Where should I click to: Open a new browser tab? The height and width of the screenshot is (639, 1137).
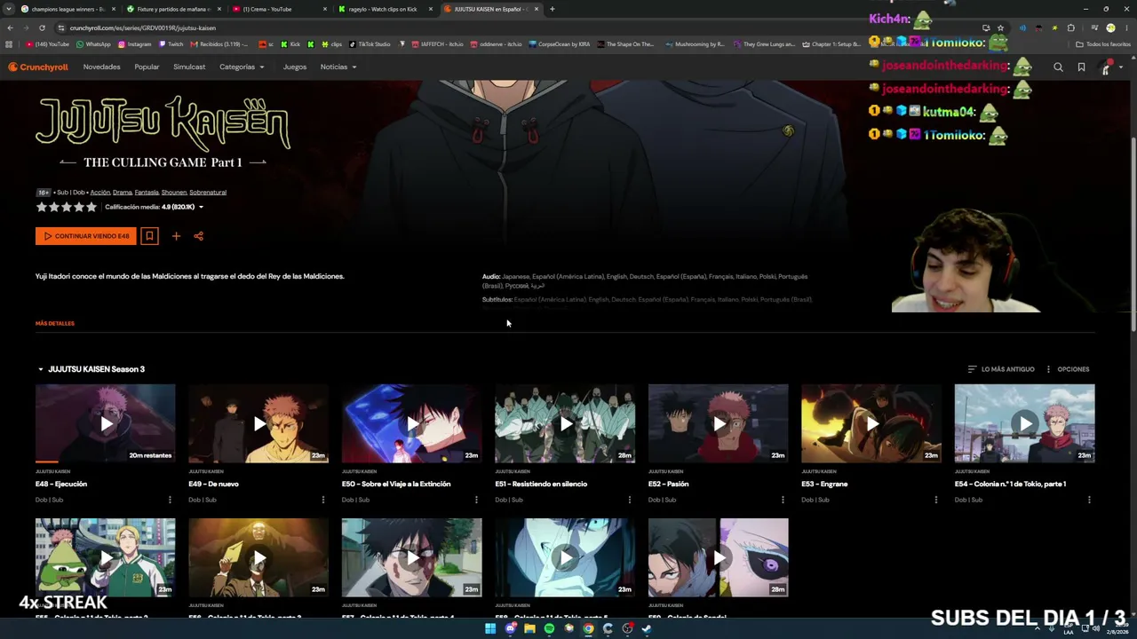(552, 9)
